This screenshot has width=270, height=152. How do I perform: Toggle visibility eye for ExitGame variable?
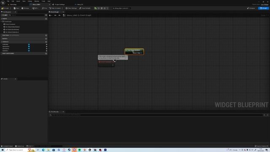(46, 44)
